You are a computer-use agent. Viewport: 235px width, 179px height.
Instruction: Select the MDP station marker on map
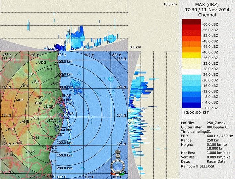point(15,100)
